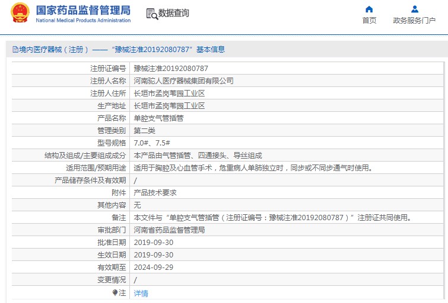Select registration number 豫械注准20192080787 value cell

pos(171,69)
